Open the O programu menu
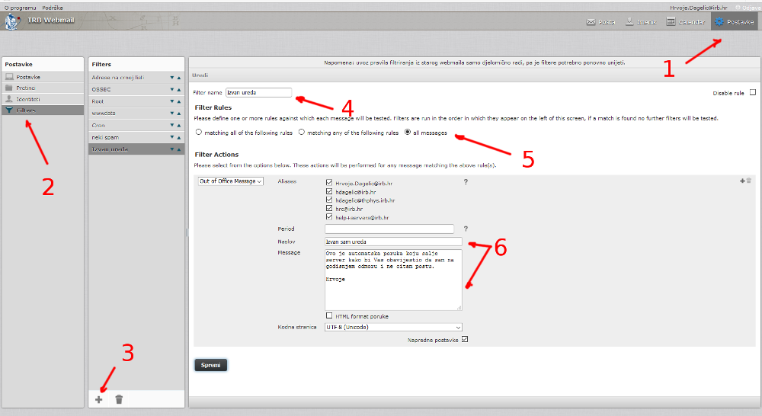 [x=20, y=7]
